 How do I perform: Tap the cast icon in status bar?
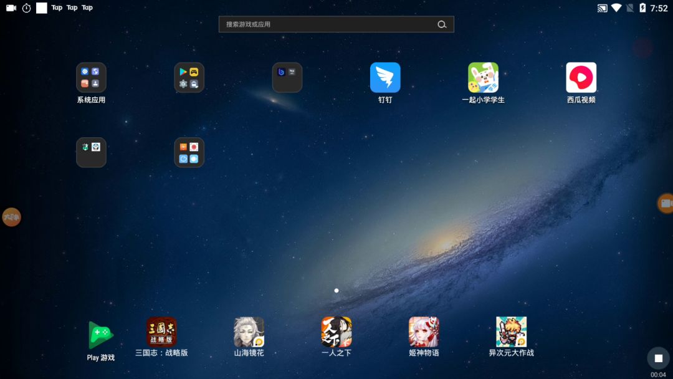[602, 7]
